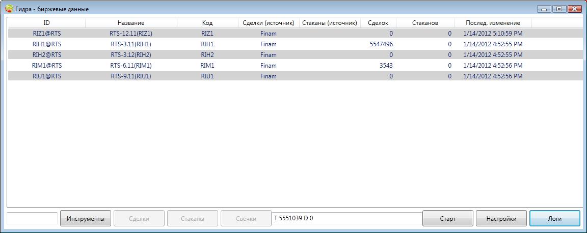Click the RIU1 row timestamp 4:52:56 PM
Viewport: 587px width, 233px height.
pyautogui.click(x=493, y=76)
